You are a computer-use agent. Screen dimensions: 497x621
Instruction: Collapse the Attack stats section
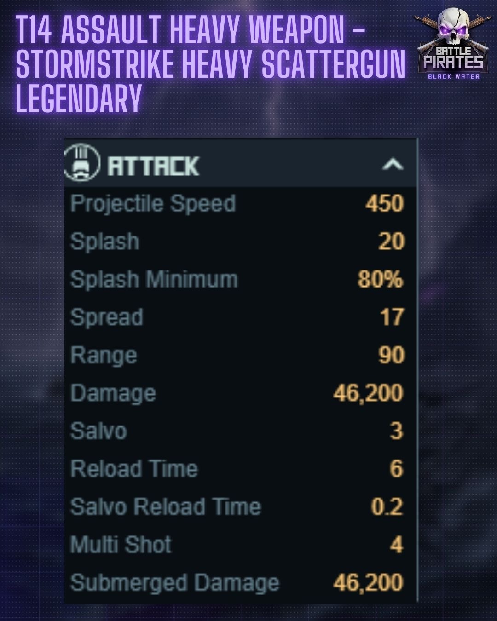click(x=393, y=164)
